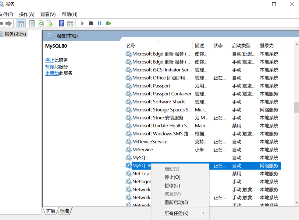The width and height of the screenshot is (299, 220).
Task: Expand 所有任务(K) submenu arrow
Action: point(204,213)
